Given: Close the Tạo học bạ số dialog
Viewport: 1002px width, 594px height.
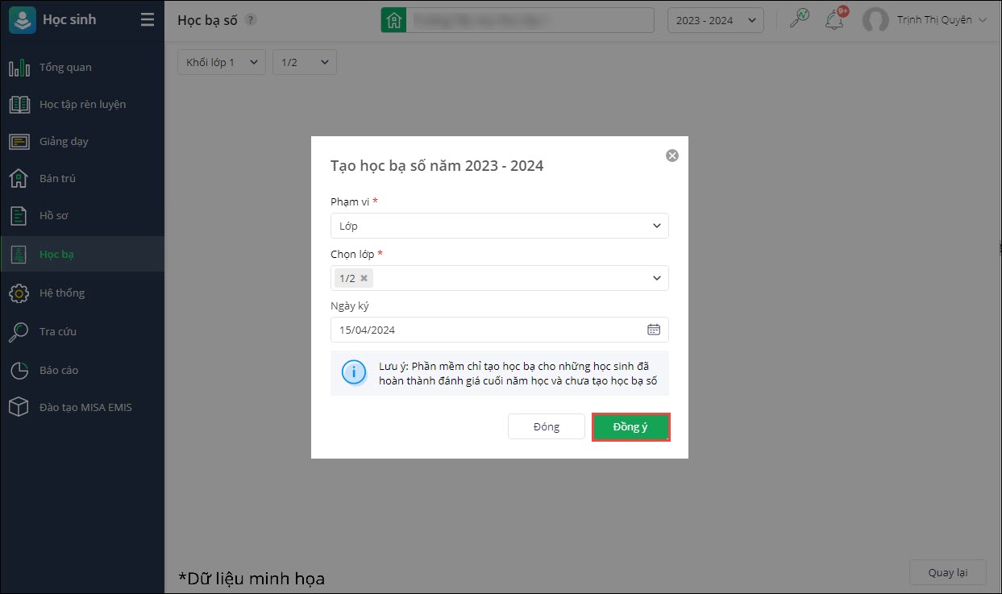Looking at the screenshot, I should (x=672, y=156).
